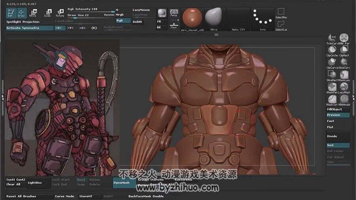This screenshot has height=200, width=356.
Task: Toggle the Smt smoothing option
Action: (x=338, y=145)
